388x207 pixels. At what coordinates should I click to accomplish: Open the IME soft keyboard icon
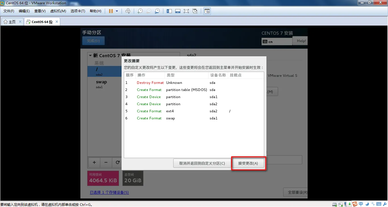(379, 204)
